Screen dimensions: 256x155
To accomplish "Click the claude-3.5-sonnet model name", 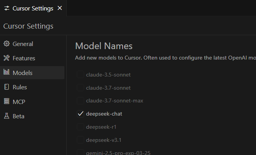I will pyautogui.click(x=108, y=75).
